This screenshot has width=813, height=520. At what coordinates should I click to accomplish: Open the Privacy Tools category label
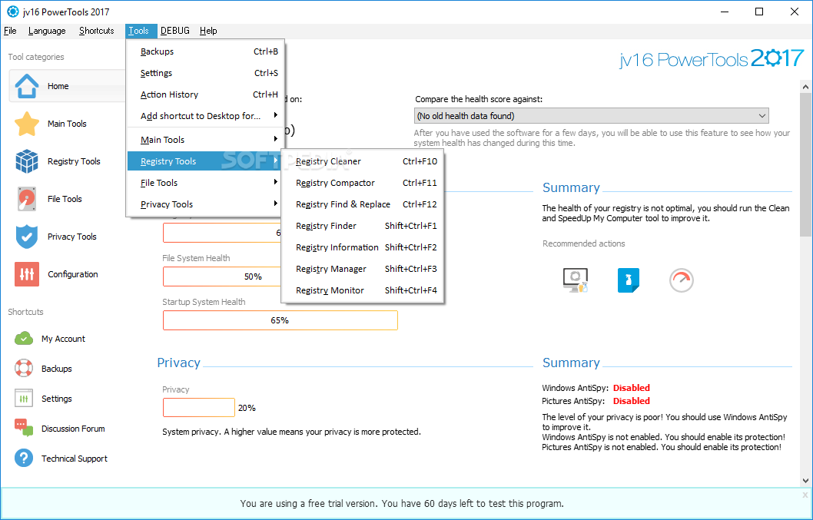[72, 237]
